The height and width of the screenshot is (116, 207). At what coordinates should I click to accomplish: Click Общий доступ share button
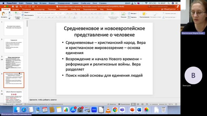169,9
